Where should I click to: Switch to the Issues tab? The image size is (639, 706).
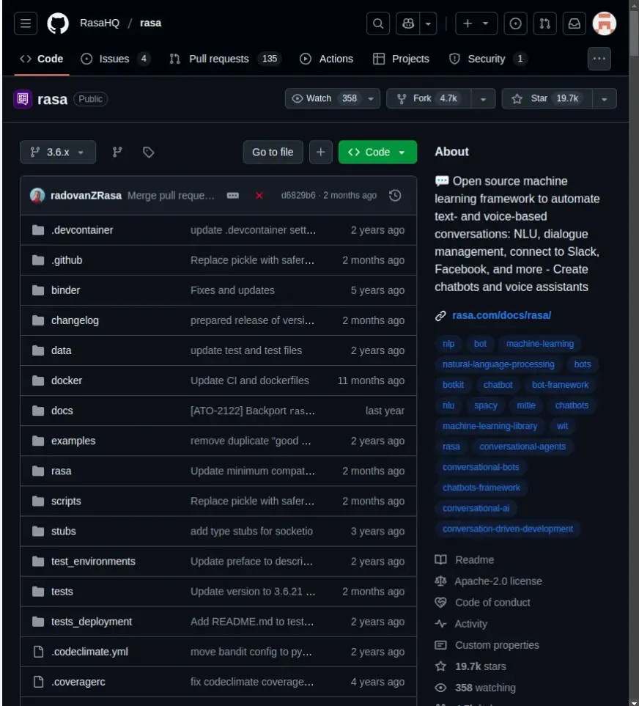coord(114,59)
